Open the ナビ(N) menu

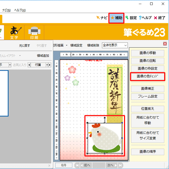6,10
